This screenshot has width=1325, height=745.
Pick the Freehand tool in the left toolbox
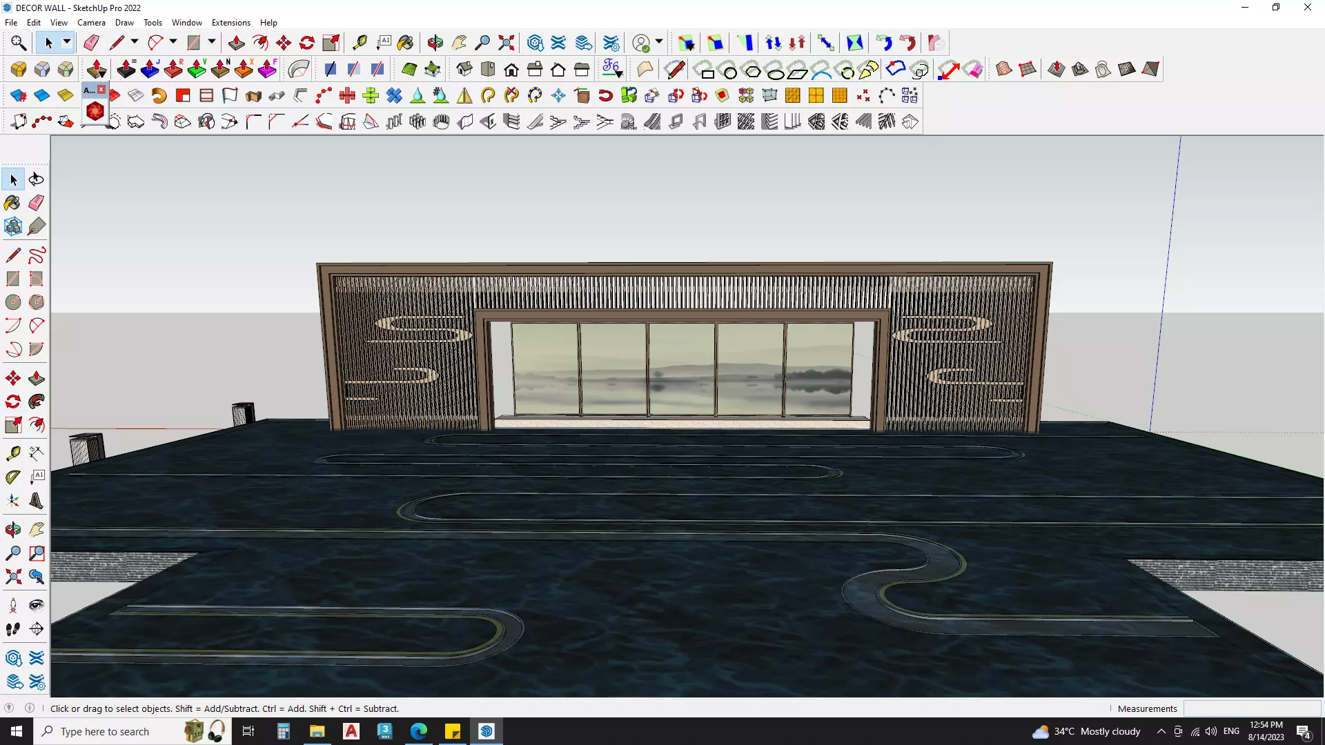pyautogui.click(x=37, y=255)
